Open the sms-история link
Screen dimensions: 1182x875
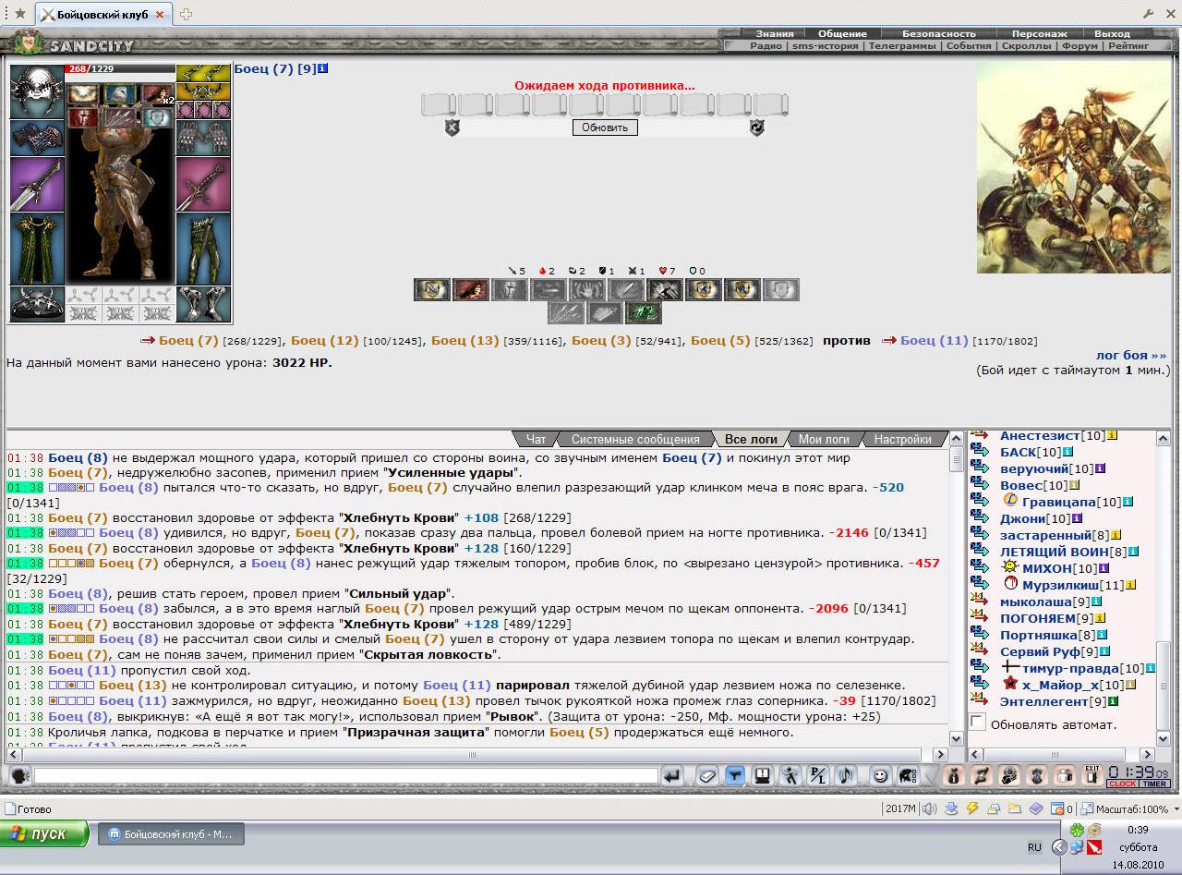pyautogui.click(x=825, y=45)
